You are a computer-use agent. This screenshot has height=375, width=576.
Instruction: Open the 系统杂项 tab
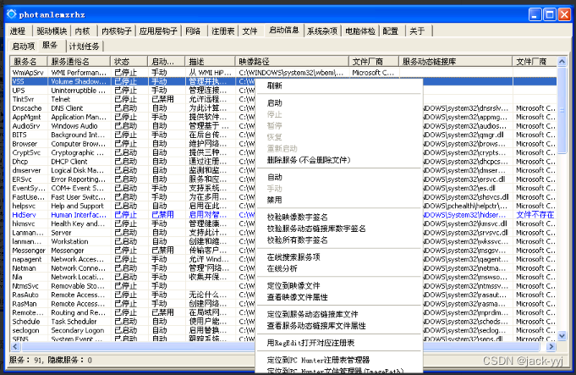[x=322, y=31]
